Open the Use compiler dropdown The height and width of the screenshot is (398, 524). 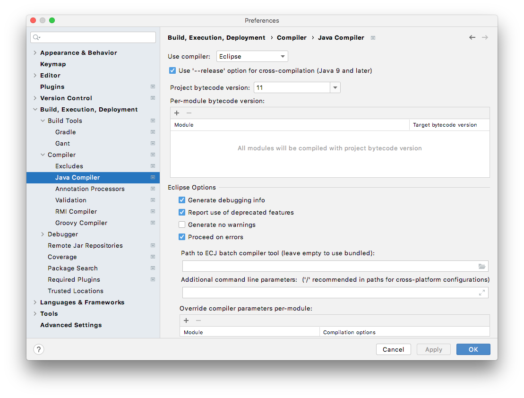(x=252, y=57)
